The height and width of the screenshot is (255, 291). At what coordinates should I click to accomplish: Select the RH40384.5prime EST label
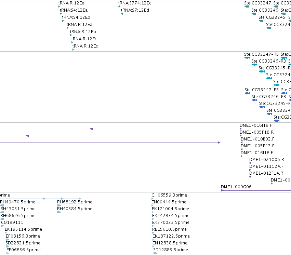tap(75, 209)
